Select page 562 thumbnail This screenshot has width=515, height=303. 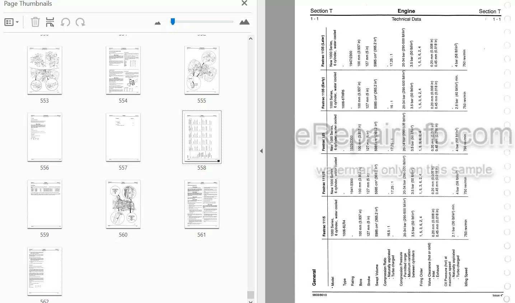pos(45,271)
